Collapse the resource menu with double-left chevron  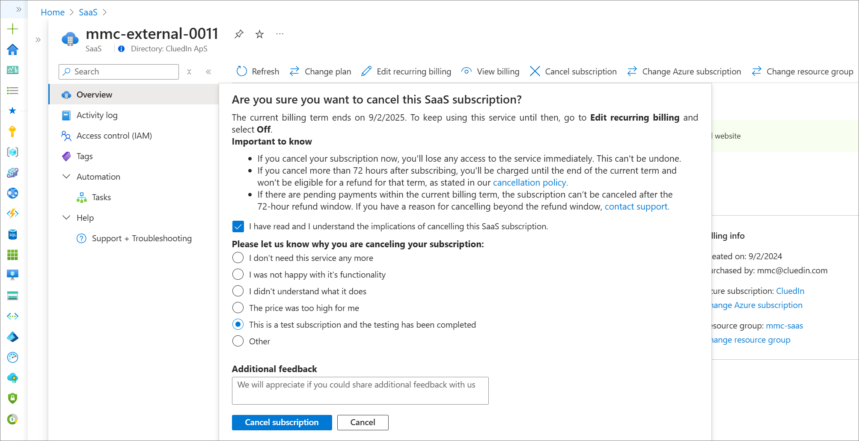pyautogui.click(x=208, y=72)
